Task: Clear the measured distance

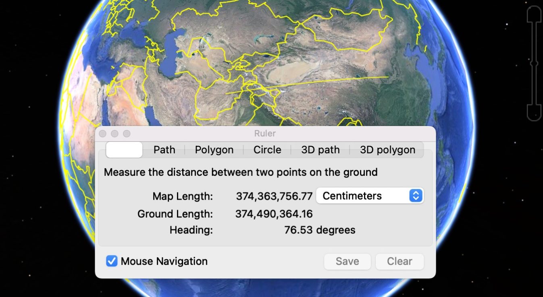Action: (399, 261)
